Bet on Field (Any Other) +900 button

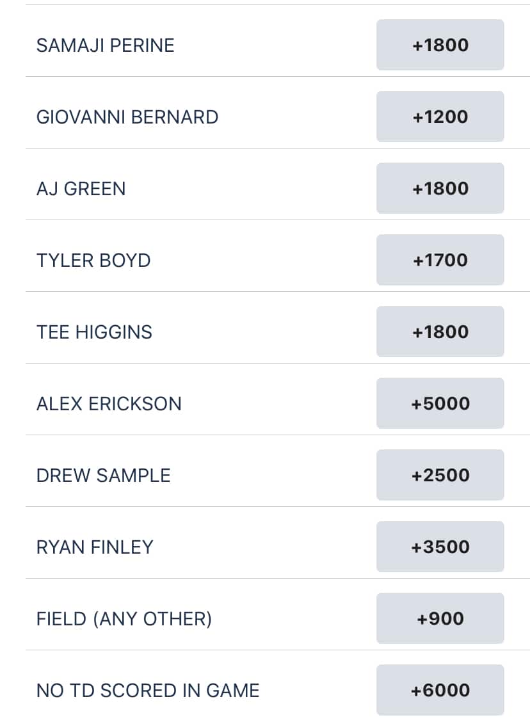pyautogui.click(x=440, y=618)
